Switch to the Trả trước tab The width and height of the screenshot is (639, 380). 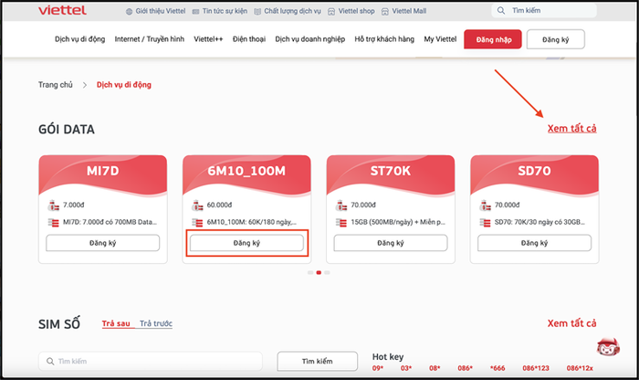156,323
